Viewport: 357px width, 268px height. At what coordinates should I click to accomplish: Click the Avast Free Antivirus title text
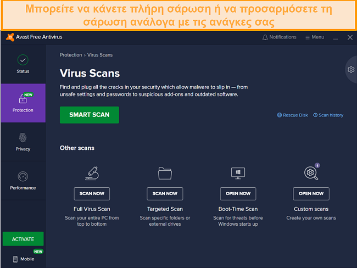coord(39,37)
